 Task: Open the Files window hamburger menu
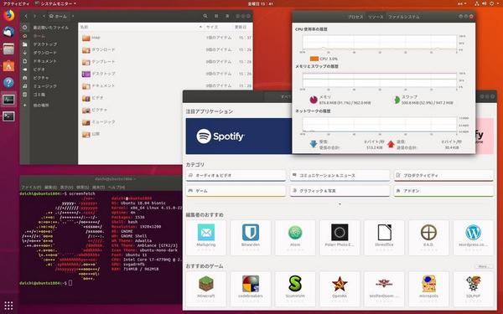click(x=227, y=16)
